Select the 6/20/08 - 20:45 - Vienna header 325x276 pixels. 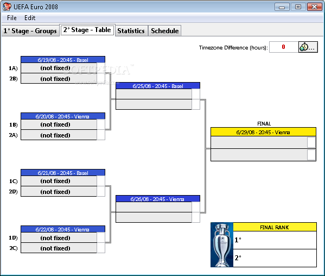[x=63, y=116]
